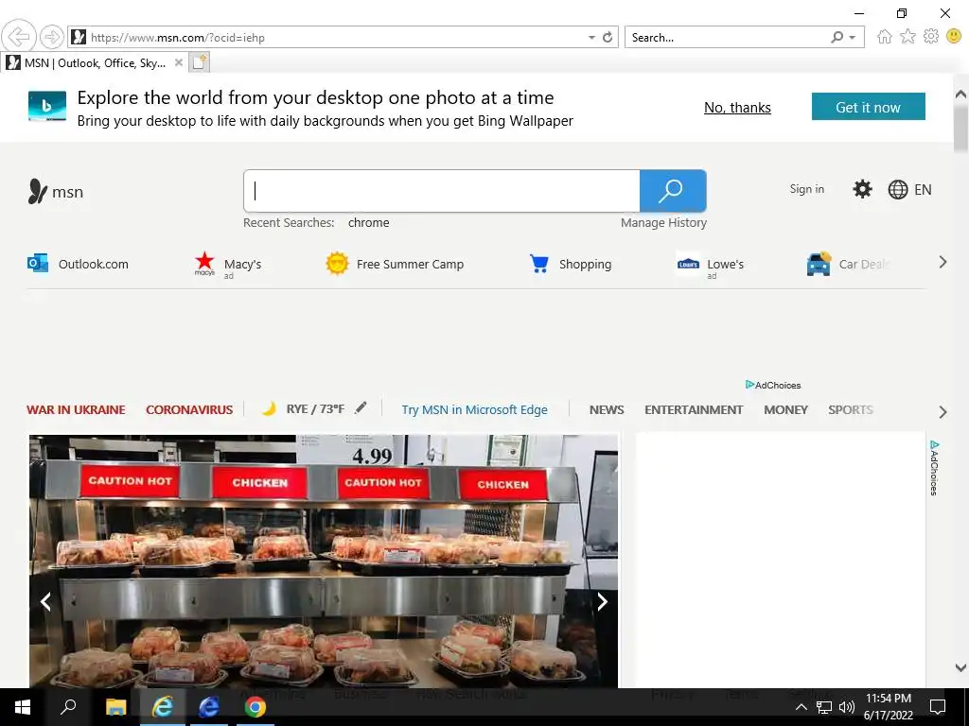Open Favorites with the star icon

click(907, 37)
